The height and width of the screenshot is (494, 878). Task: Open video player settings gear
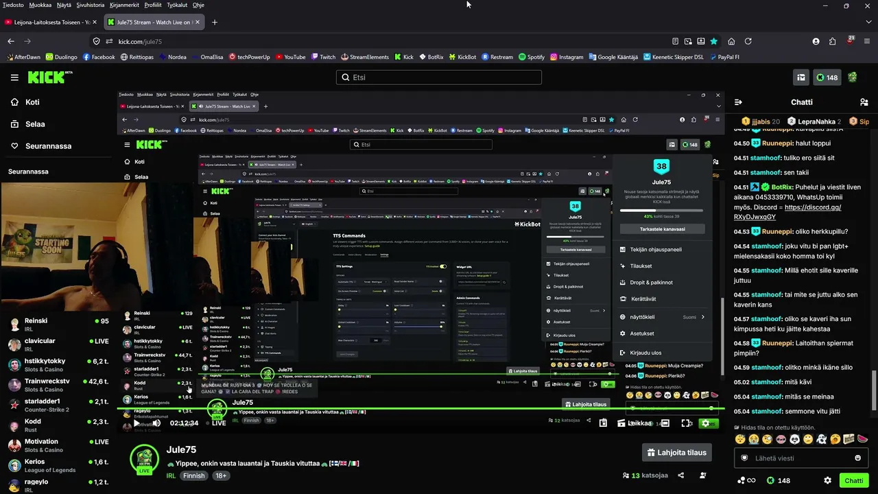pos(706,423)
